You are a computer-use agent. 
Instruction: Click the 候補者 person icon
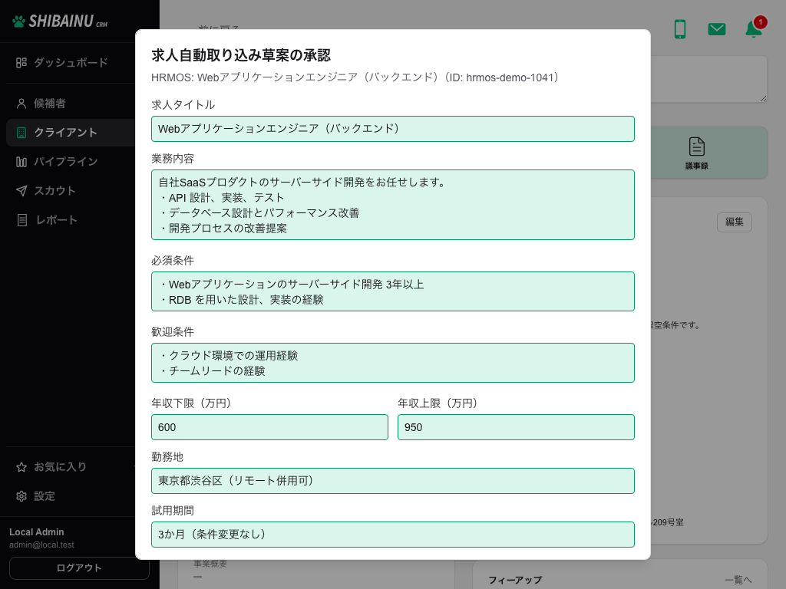pos(21,104)
